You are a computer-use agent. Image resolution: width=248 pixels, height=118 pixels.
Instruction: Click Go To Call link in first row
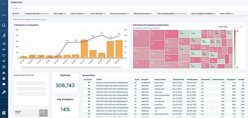coord(89,83)
